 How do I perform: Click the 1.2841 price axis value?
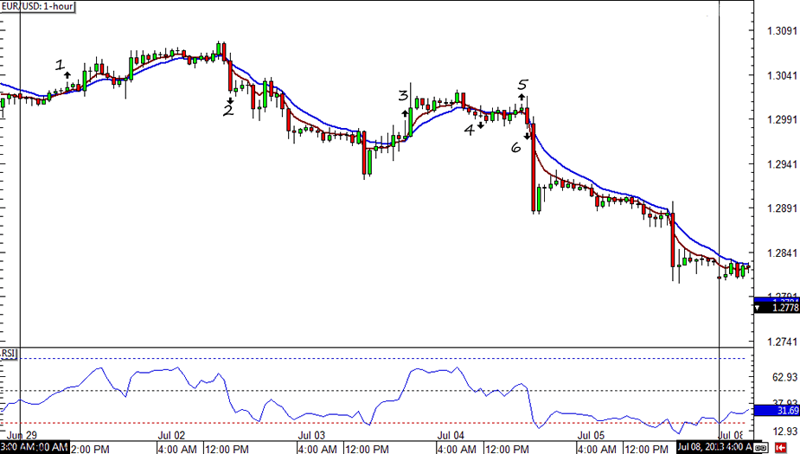click(782, 253)
